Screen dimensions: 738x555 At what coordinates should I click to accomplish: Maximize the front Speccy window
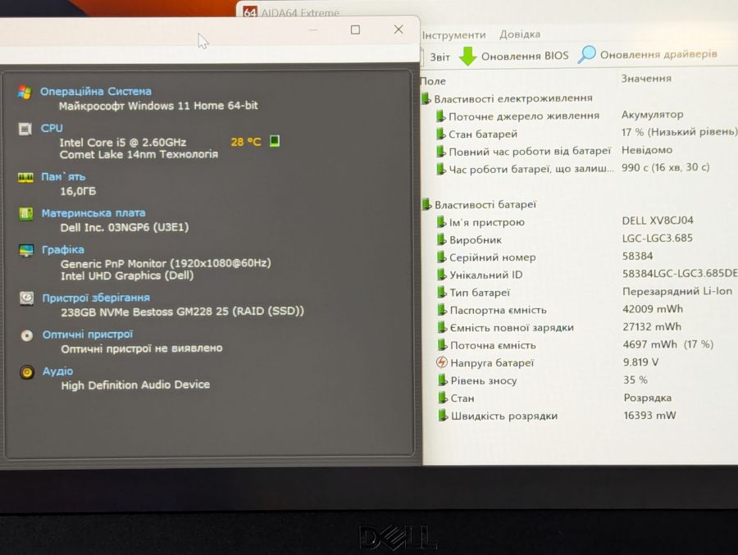tap(355, 30)
